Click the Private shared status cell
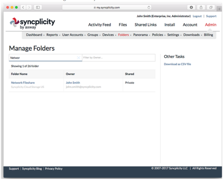223x179 pixels. point(129,82)
